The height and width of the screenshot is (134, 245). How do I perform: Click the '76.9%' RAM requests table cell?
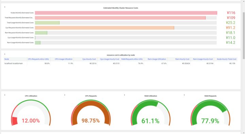[141, 63]
